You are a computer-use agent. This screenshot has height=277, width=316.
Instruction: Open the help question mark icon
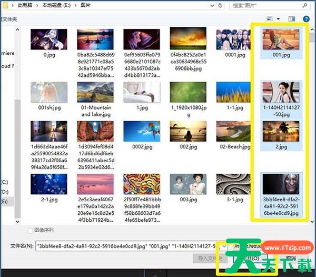tap(306, 19)
